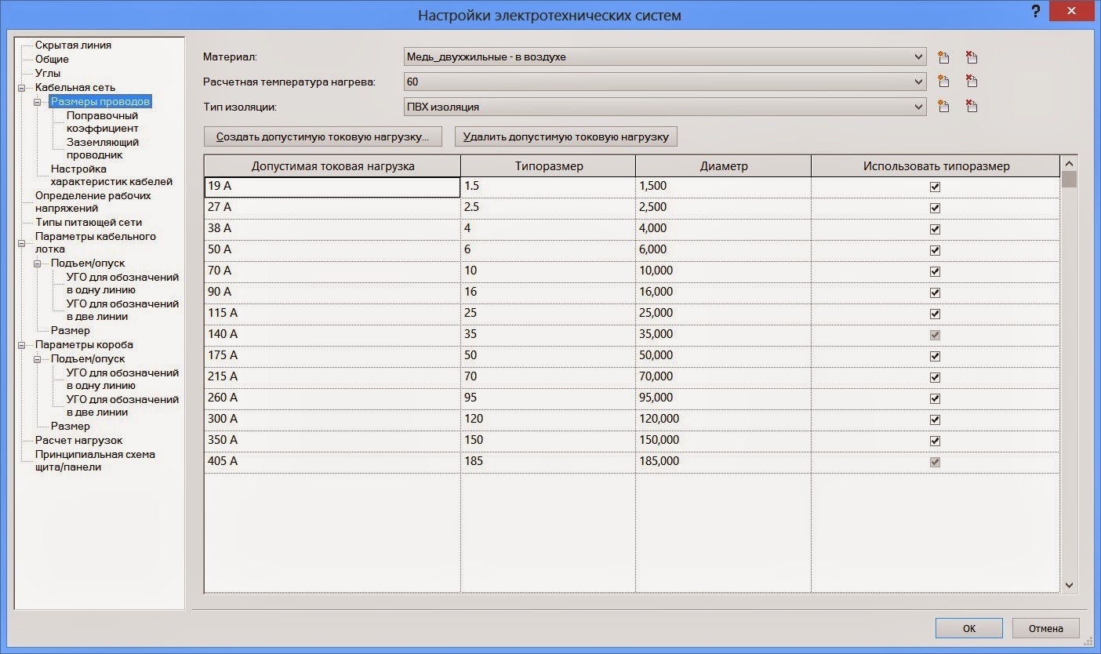Select Расчет нагрузок in the sidebar tree

78,440
